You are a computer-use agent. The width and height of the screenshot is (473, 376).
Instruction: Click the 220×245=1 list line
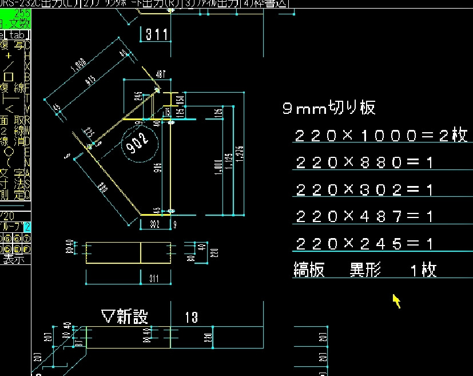[x=365, y=244]
